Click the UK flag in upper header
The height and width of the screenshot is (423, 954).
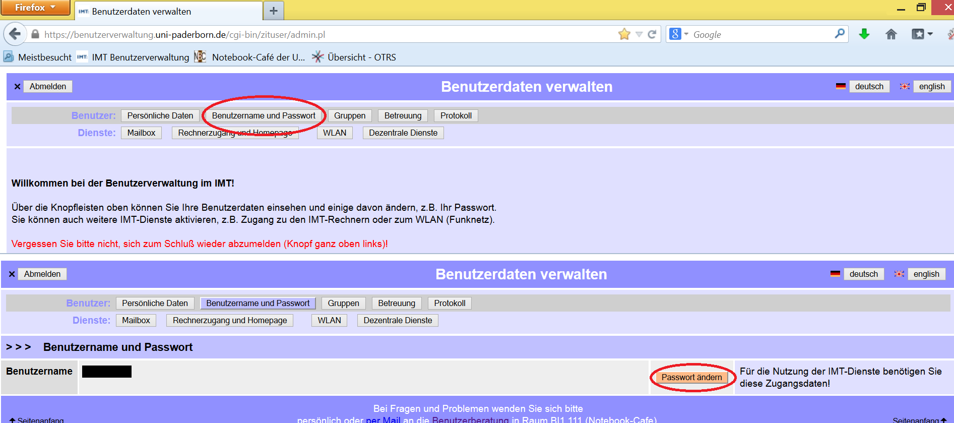(x=905, y=86)
